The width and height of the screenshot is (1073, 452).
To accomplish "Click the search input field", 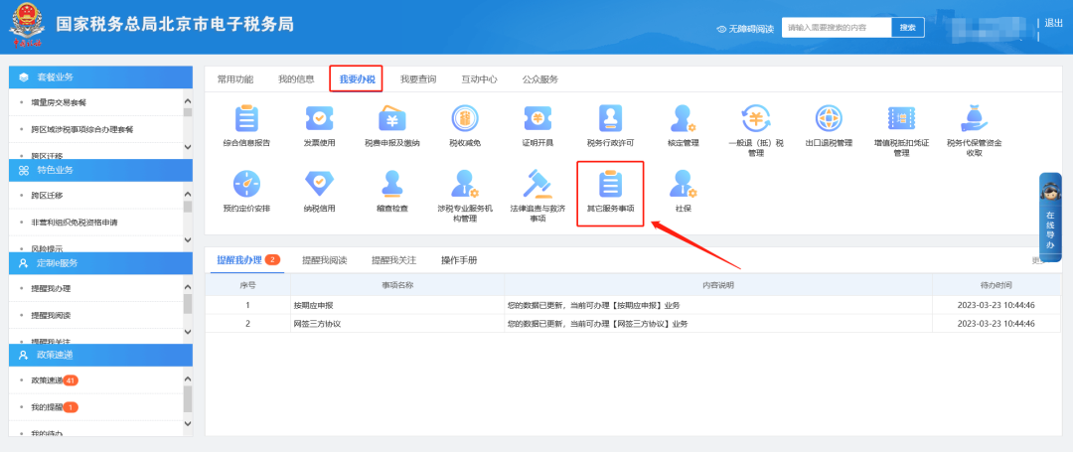I will coord(836,28).
